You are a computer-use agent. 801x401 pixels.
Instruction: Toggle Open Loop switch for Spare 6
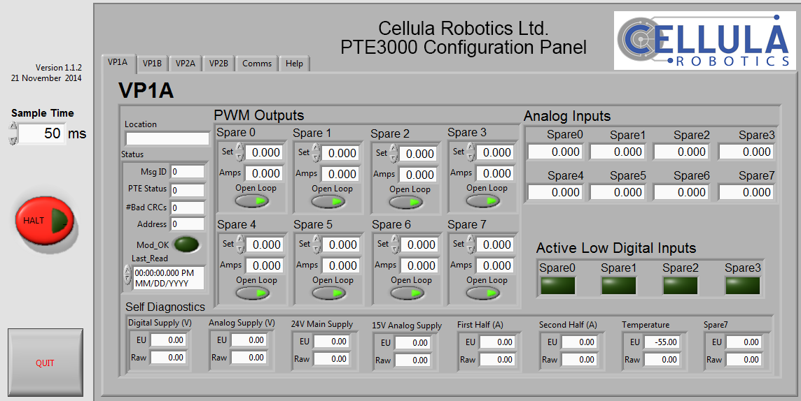point(407,293)
